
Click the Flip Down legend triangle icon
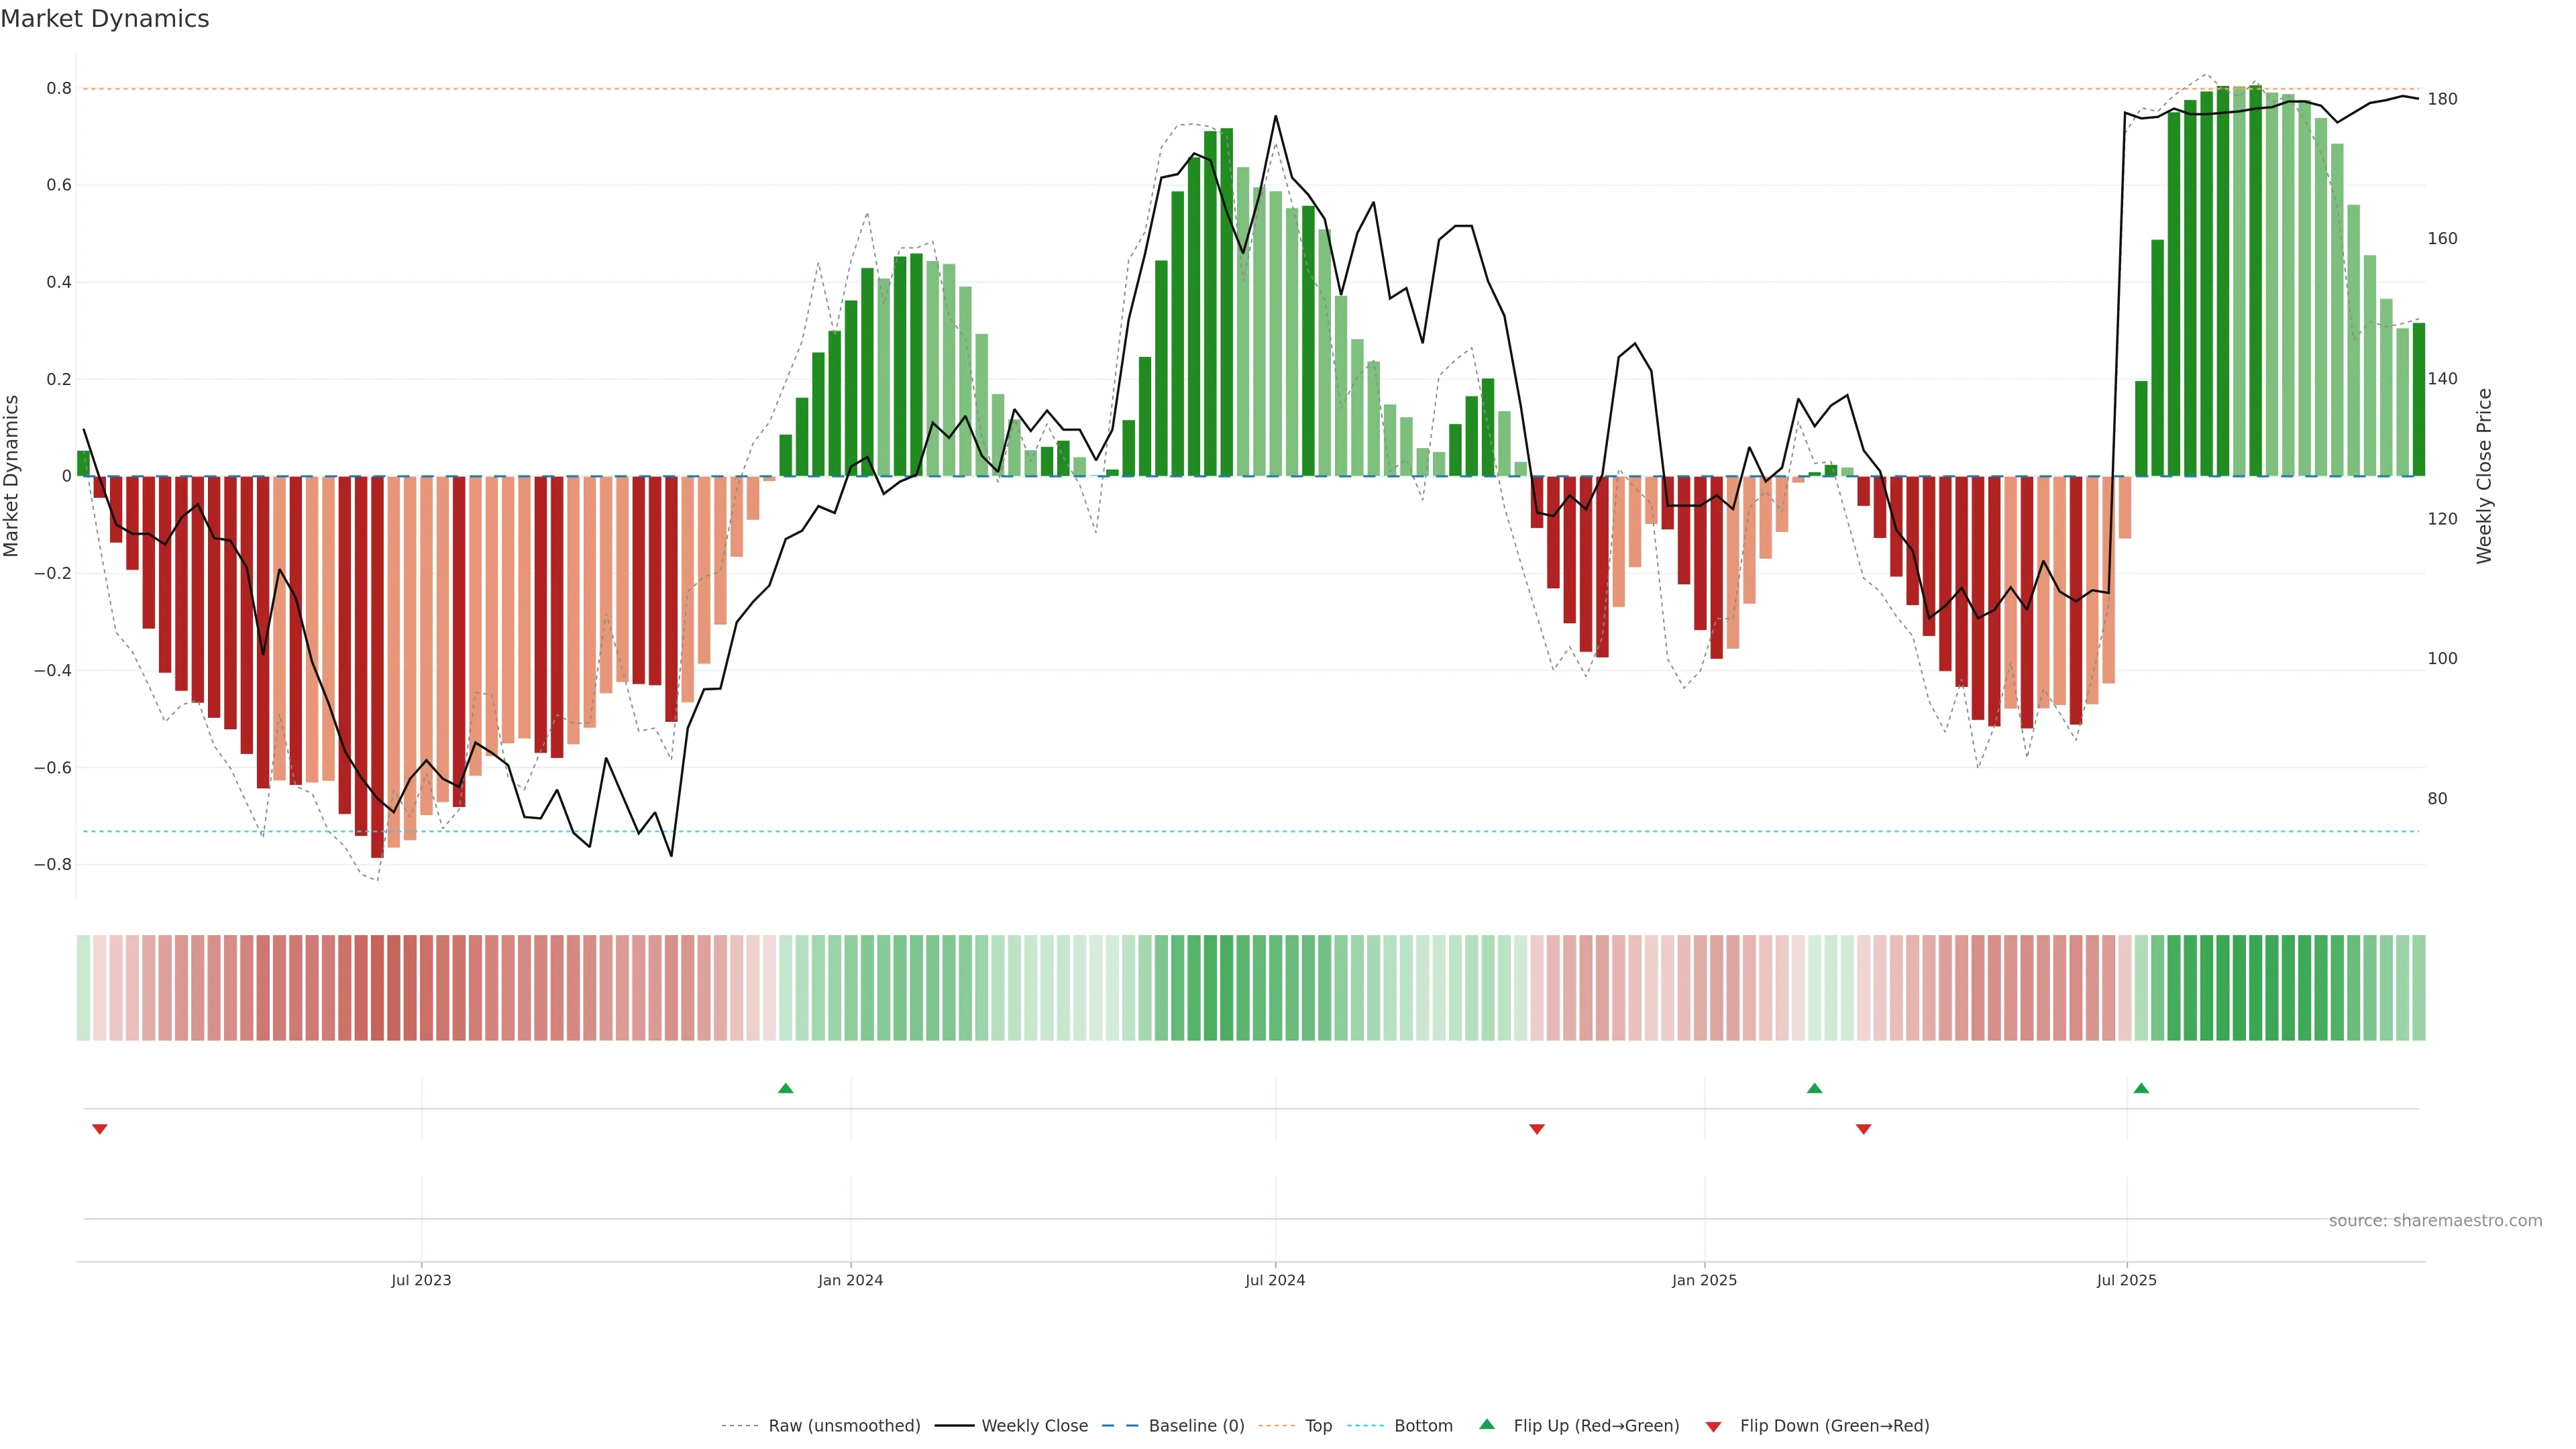pos(1713,1426)
